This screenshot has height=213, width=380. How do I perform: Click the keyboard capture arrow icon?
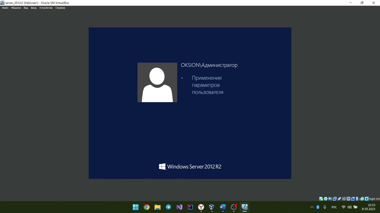[x=367, y=199]
